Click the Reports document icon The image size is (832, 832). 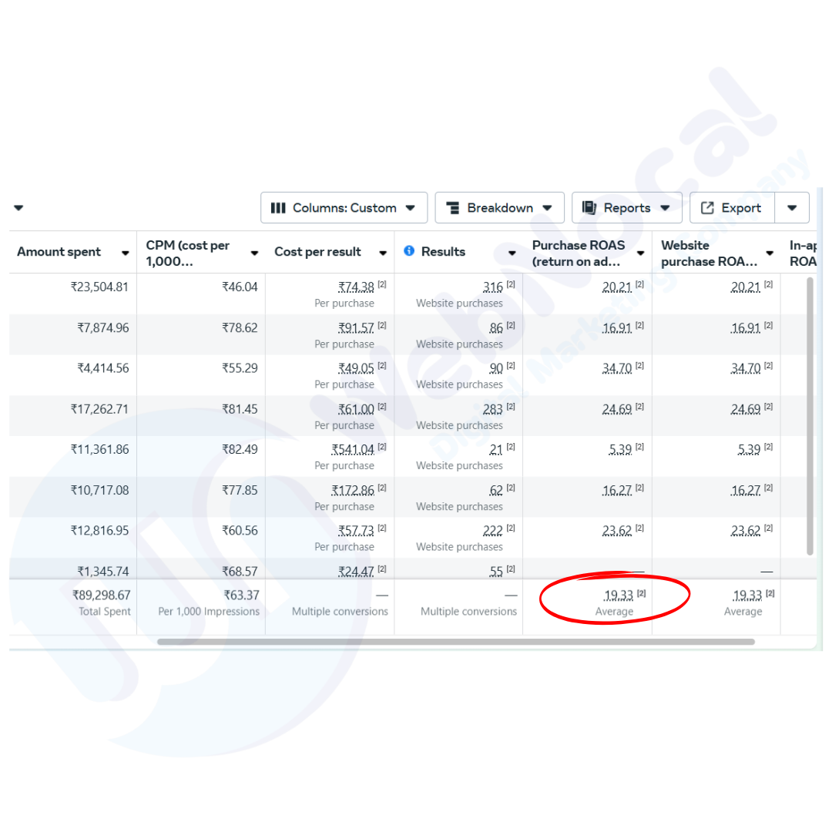589,208
